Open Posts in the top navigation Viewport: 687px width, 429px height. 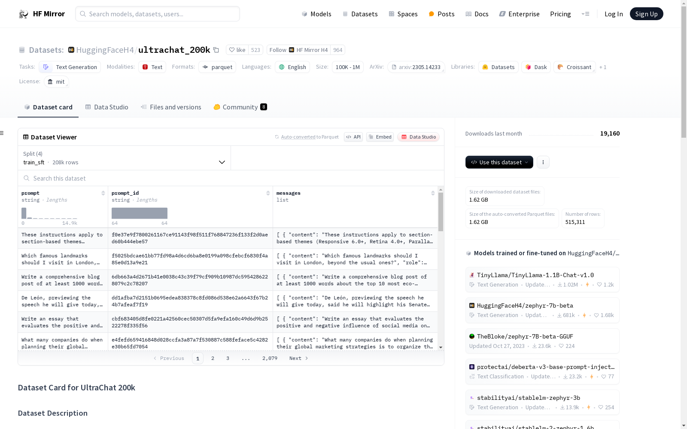click(x=441, y=14)
